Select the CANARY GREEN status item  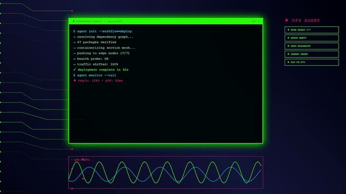pyautogui.click(x=311, y=54)
